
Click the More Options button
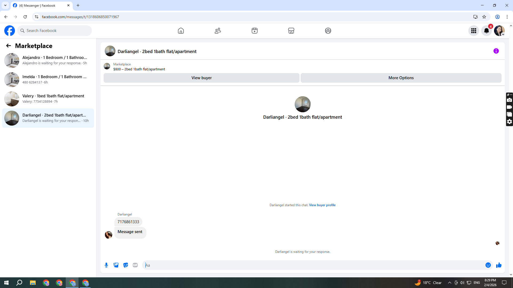(x=401, y=78)
